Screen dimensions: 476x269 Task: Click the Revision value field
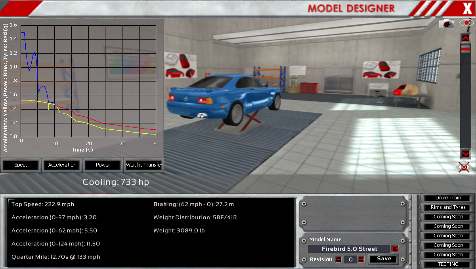(350, 260)
